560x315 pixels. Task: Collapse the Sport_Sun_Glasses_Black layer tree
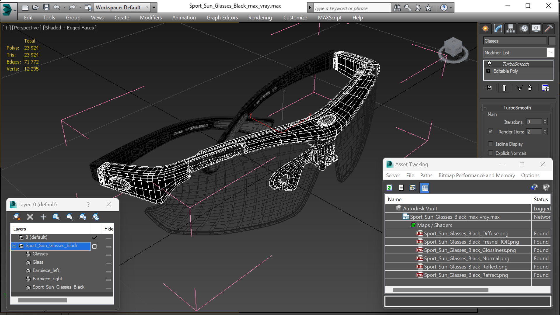(x=14, y=246)
